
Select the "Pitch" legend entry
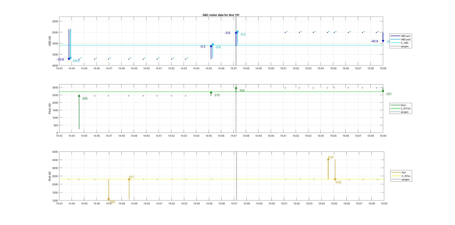click(398, 105)
